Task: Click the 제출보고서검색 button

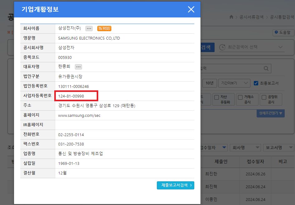Action: point(175,185)
